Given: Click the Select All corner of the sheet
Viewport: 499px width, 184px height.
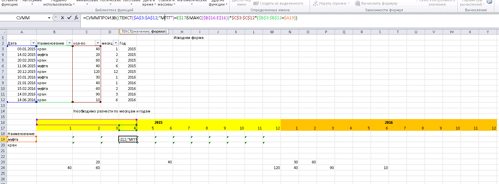Looking at the screenshot, I should [3, 32].
